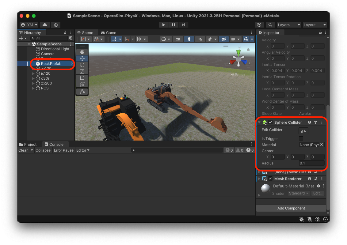
Task: Open the Layers dropdown
Action: coord(288,25)
